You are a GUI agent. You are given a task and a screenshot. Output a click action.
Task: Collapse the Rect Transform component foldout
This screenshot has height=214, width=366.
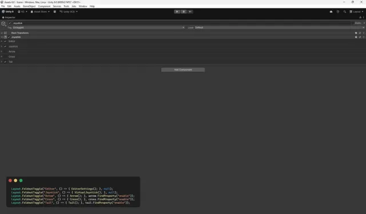pos(2,33)
